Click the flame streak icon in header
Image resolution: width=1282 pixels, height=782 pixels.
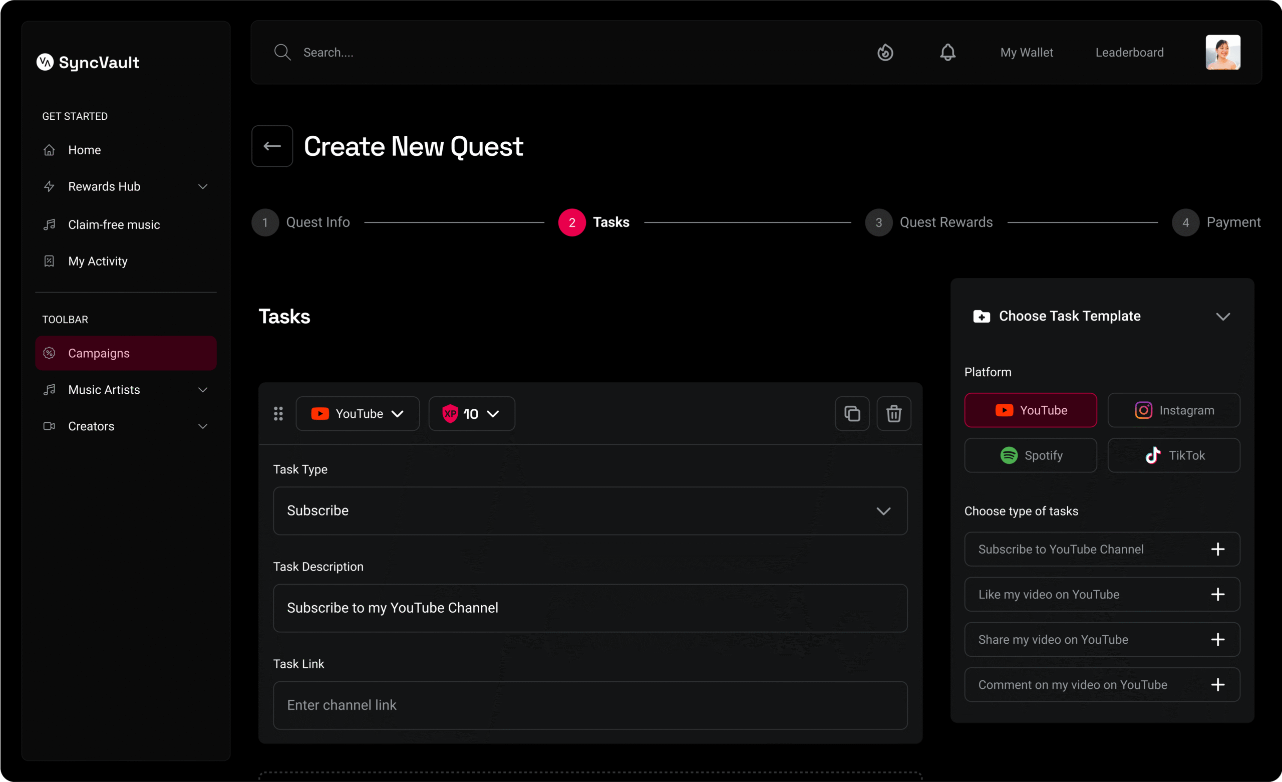885,53
